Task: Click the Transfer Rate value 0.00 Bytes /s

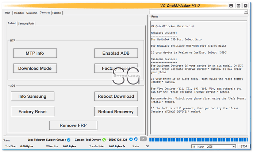Action: (x=117, y=147)
